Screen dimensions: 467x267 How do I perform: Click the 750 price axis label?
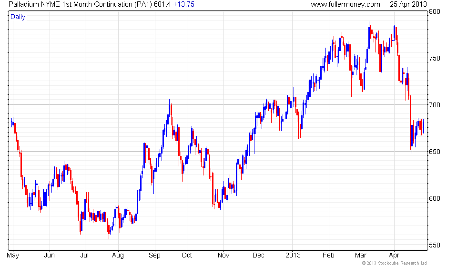(x=434, y=58)
